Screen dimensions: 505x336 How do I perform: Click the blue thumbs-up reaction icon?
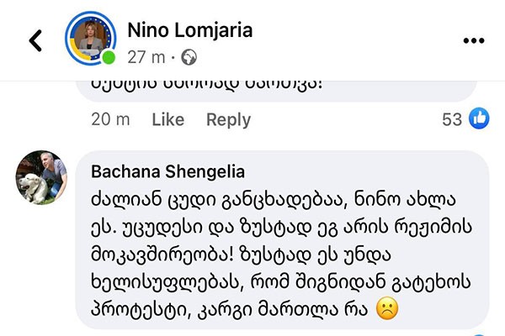point(479,118)
